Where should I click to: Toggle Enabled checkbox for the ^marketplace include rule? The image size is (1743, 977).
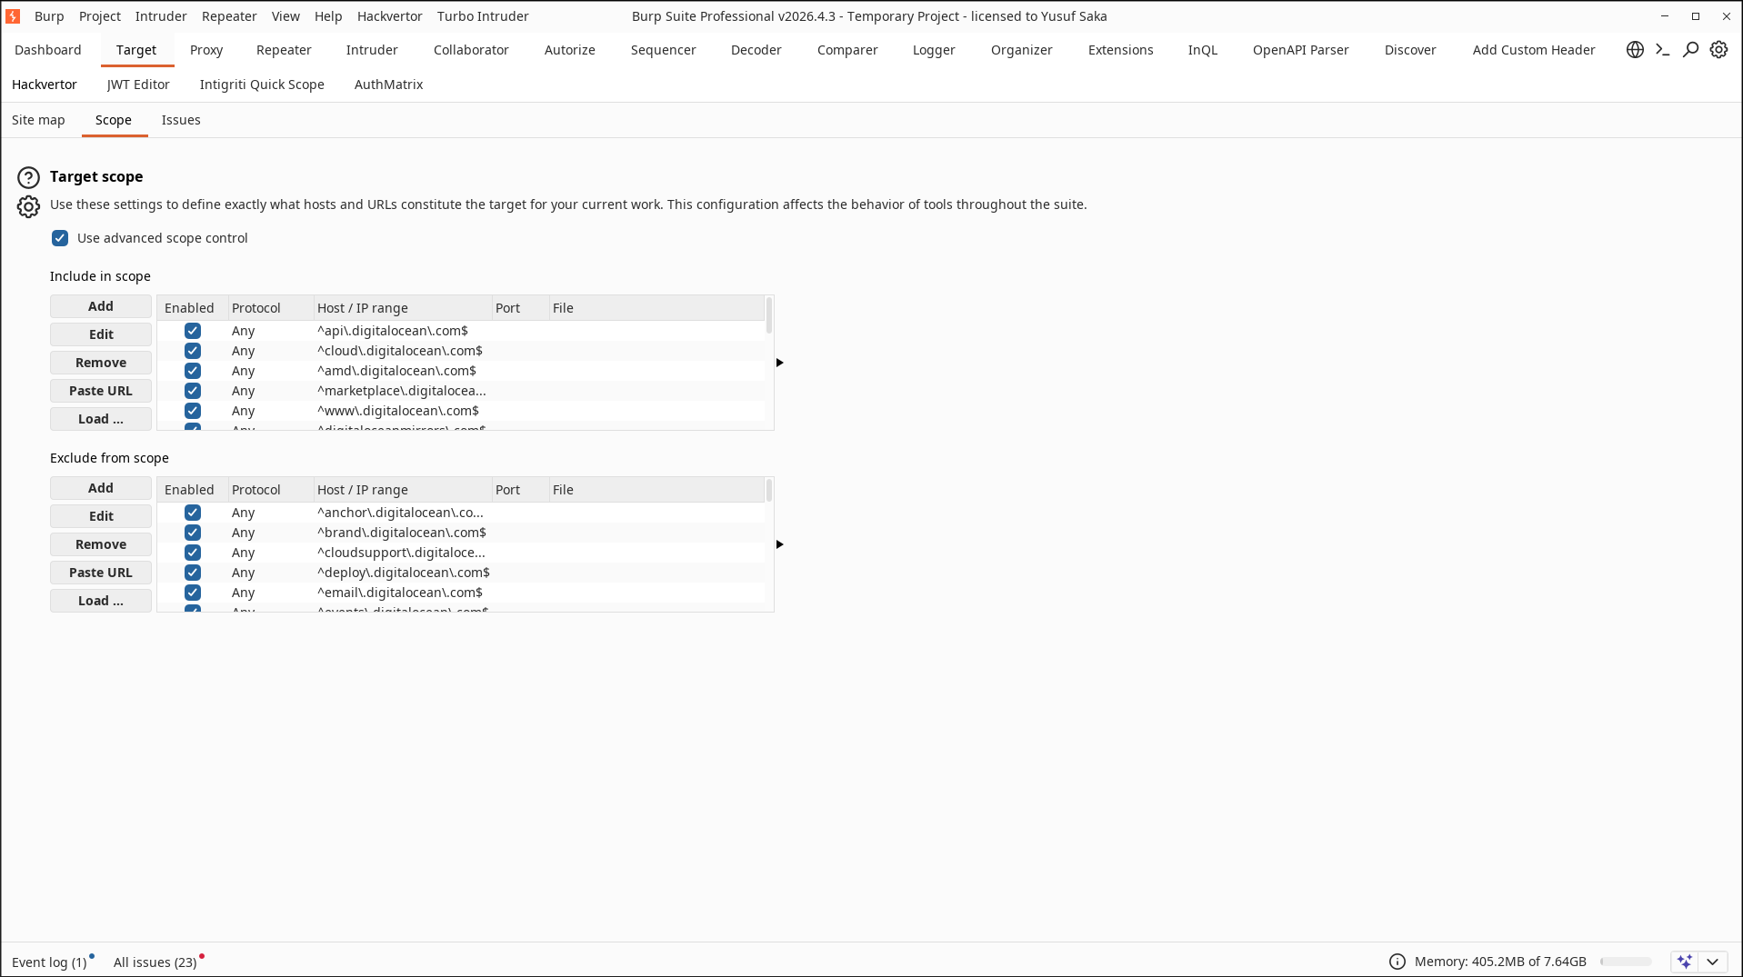pos(193,391)
